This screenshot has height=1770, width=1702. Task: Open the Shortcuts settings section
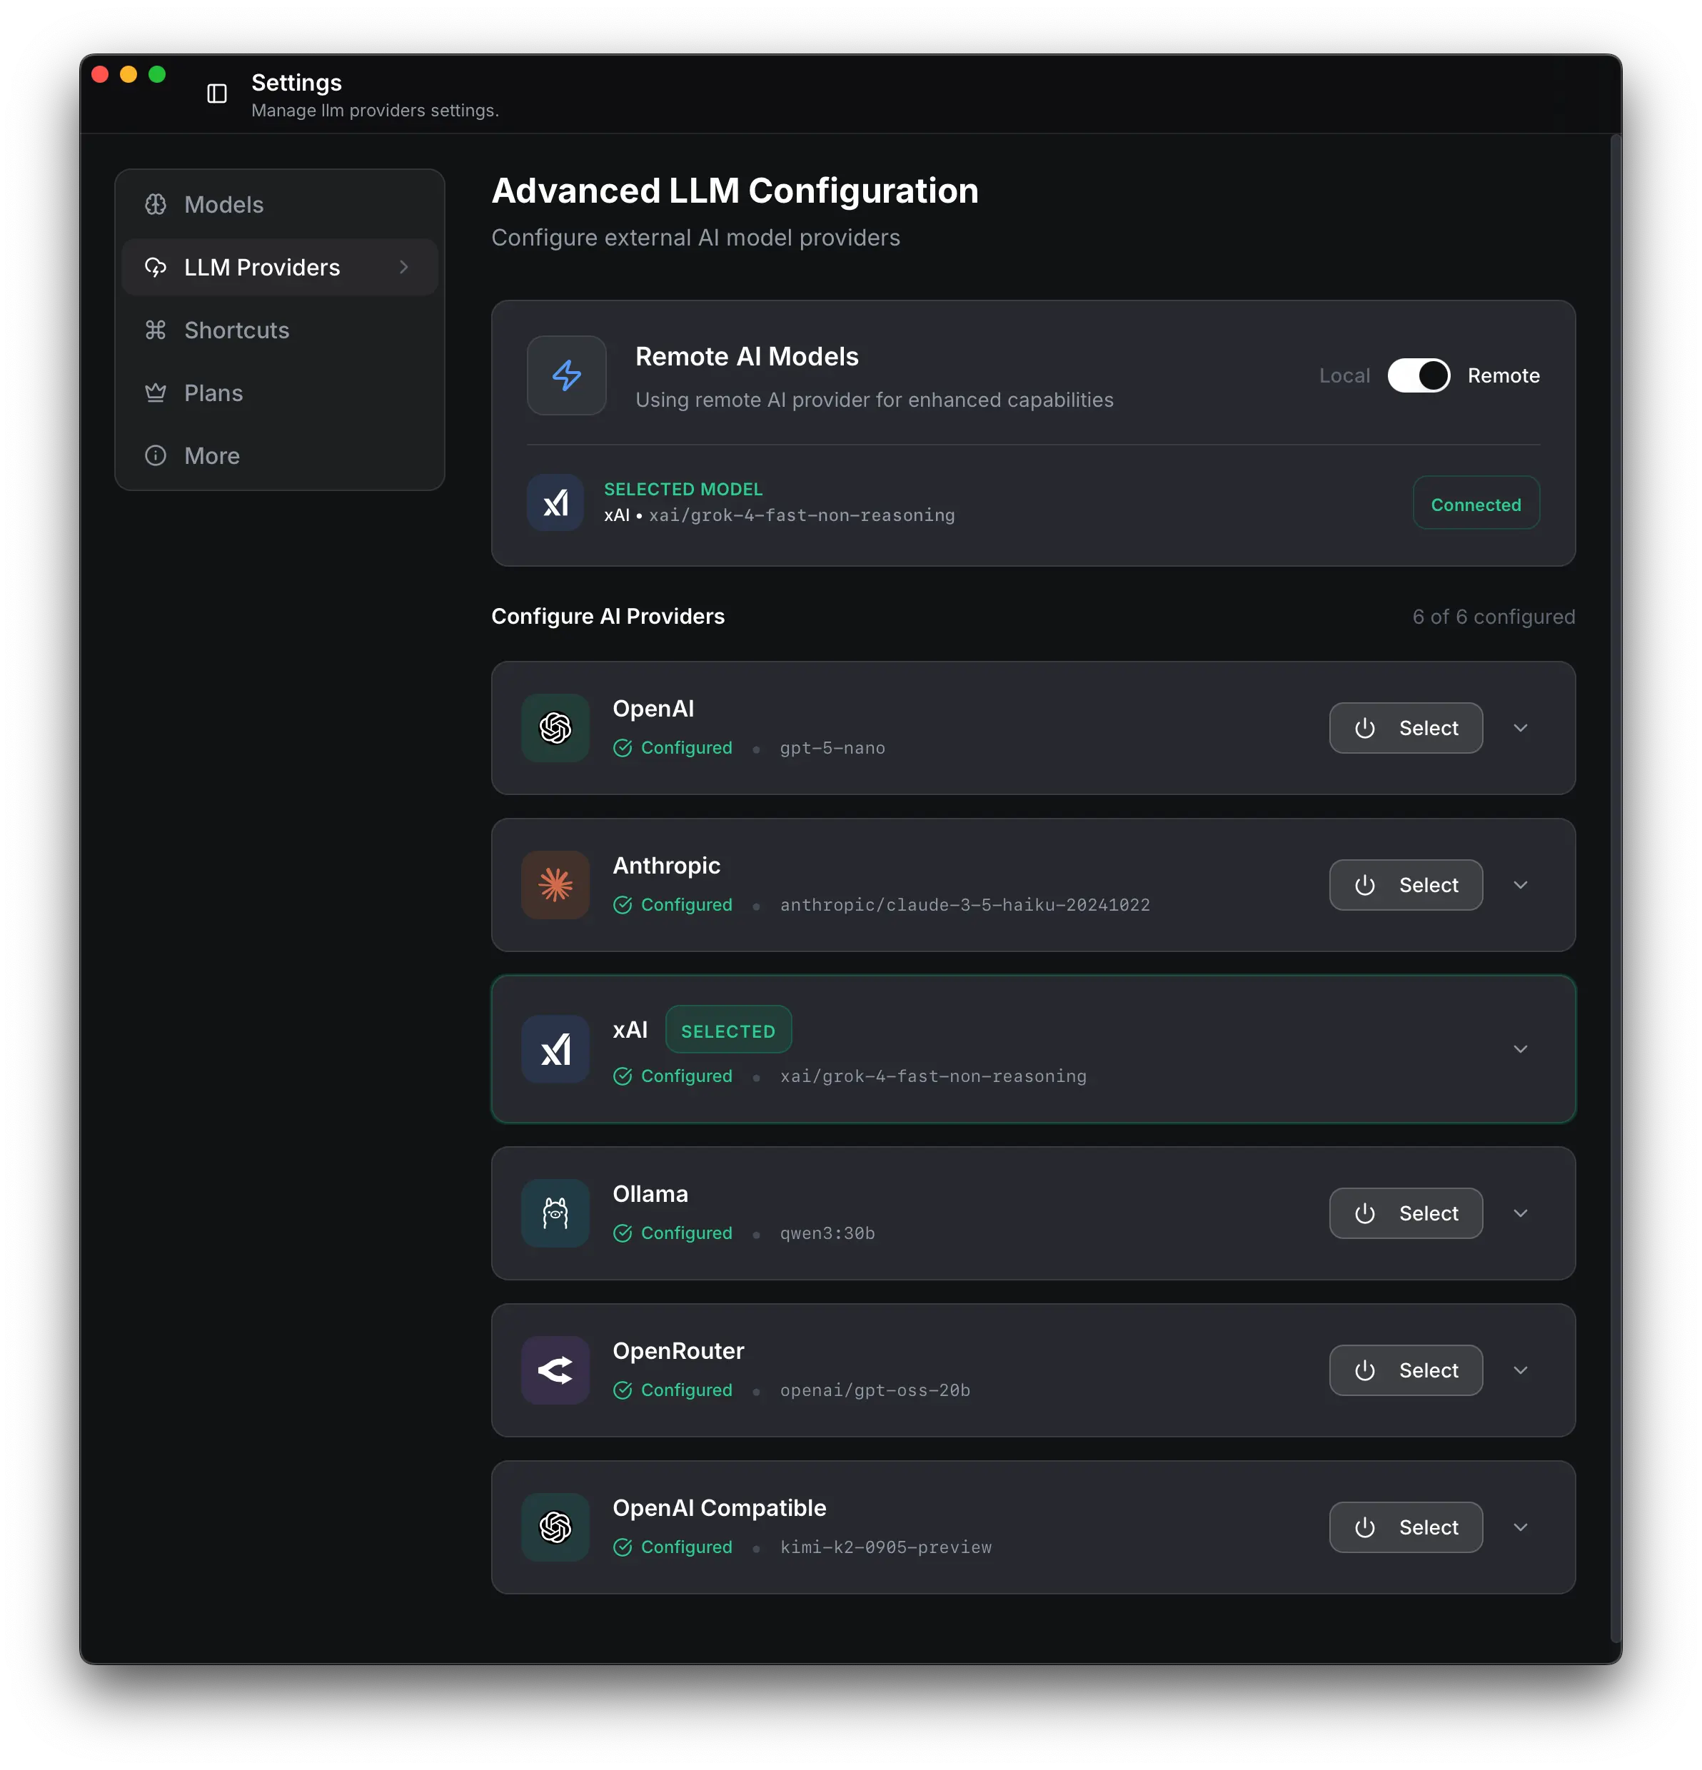pyautogui.click(x=237, y=330)
